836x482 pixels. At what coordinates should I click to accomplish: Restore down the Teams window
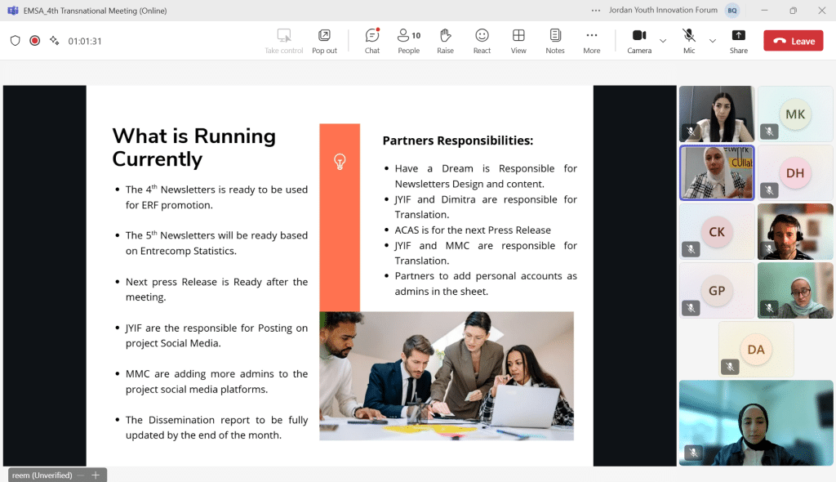pyautogui.click(x=793, y=10)
